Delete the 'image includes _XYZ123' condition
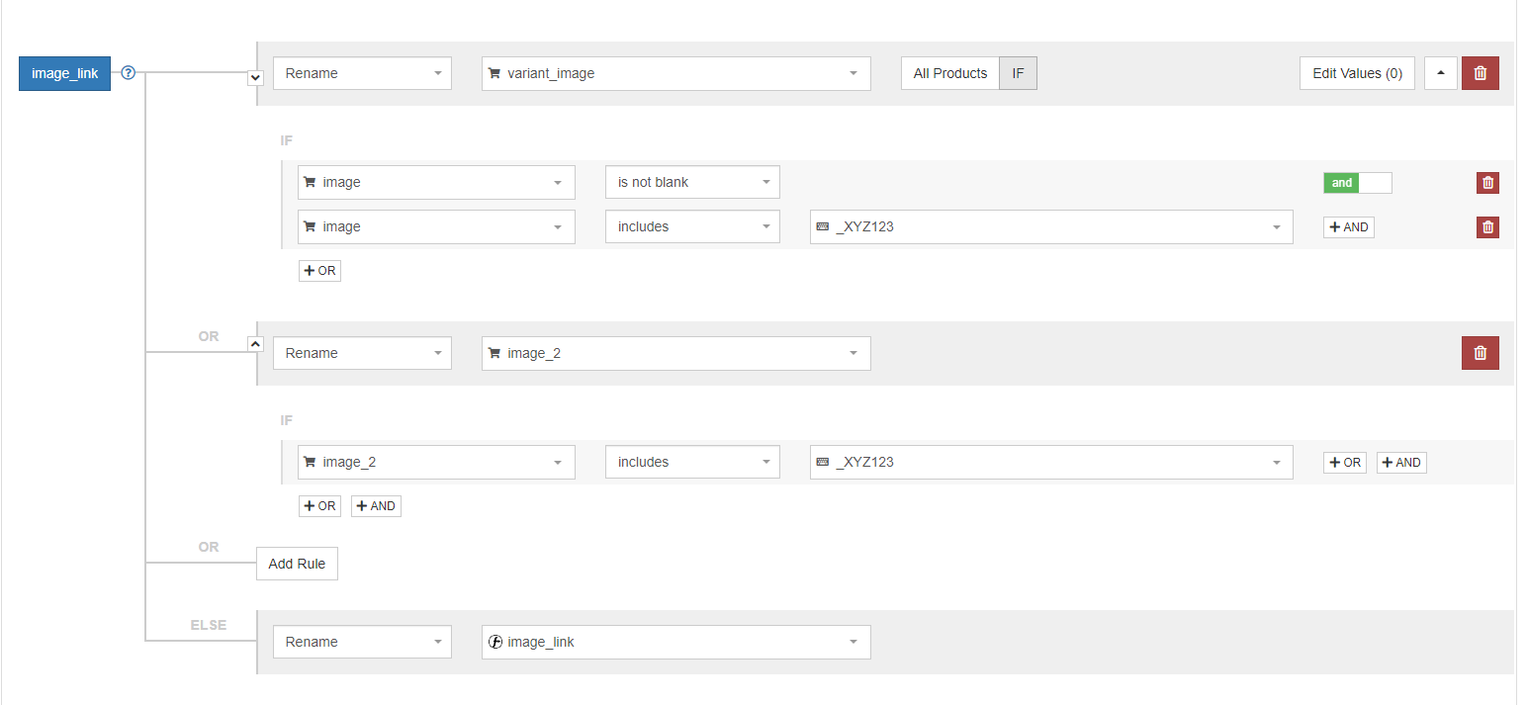The height and width of the screenshot is (705, 1527). click(x=1487, y=227)
